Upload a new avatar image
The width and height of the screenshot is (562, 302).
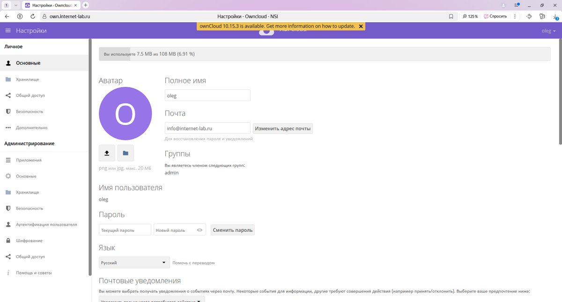coord(107,153)
